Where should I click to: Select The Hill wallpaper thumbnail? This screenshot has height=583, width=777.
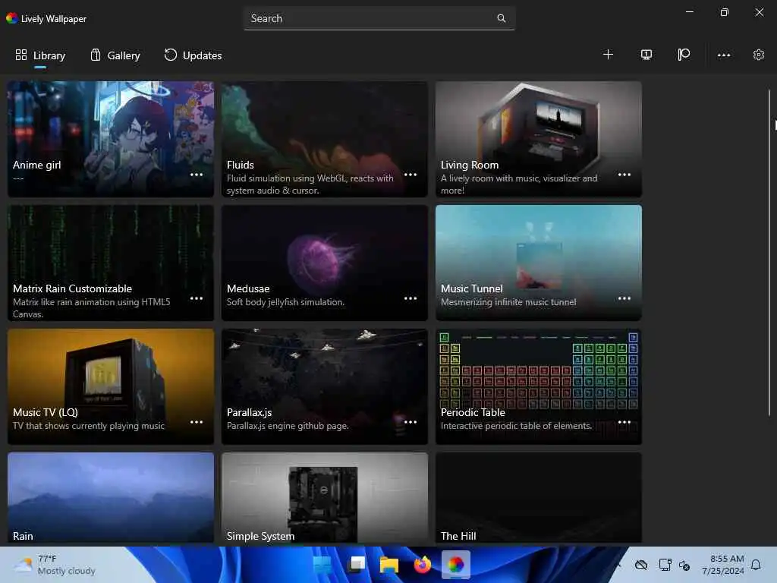pyautogui.click(x=539, y=498)
